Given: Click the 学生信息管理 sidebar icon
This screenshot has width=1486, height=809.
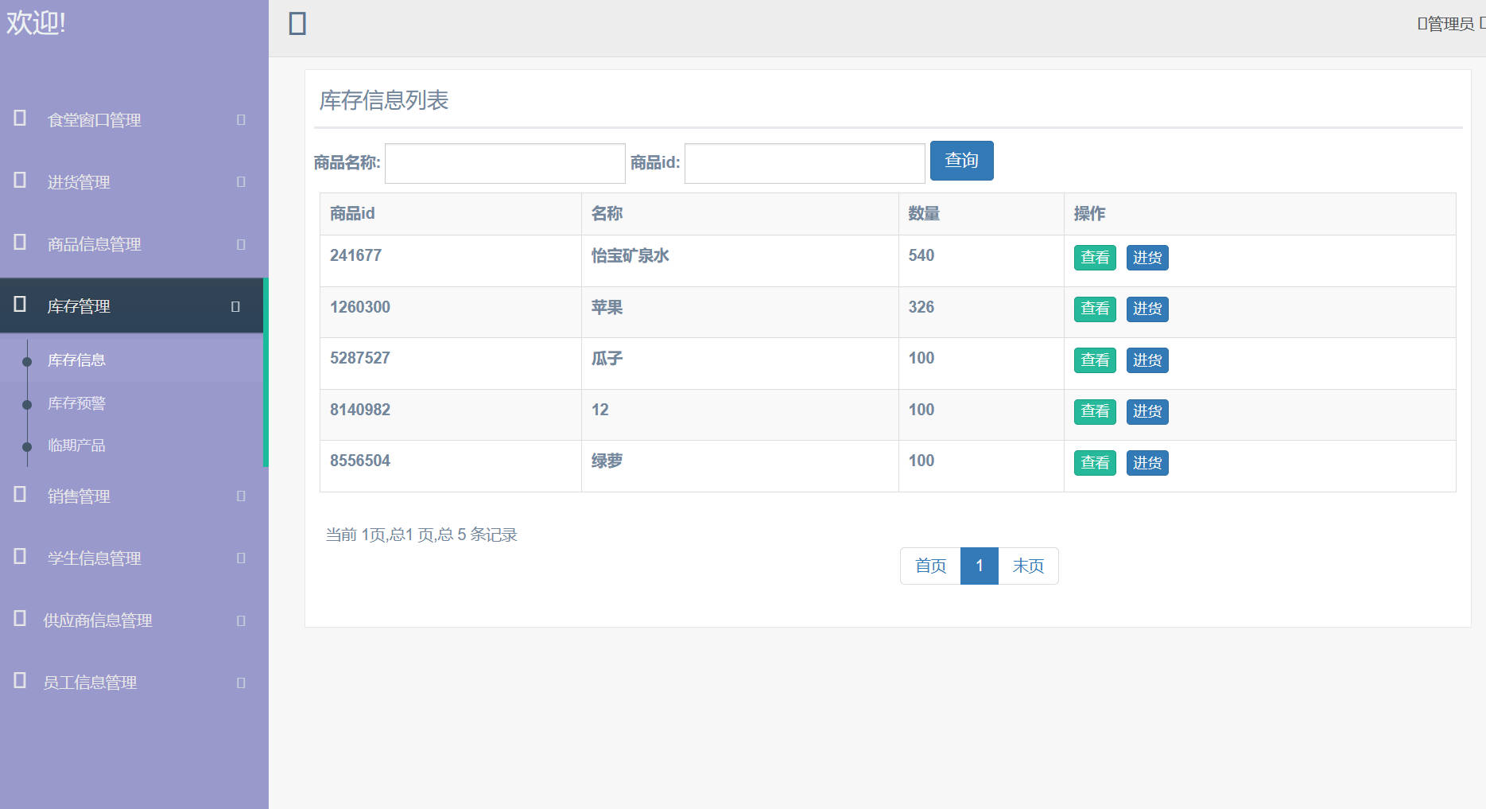Looking at the screenshot, I should point(18,557).
